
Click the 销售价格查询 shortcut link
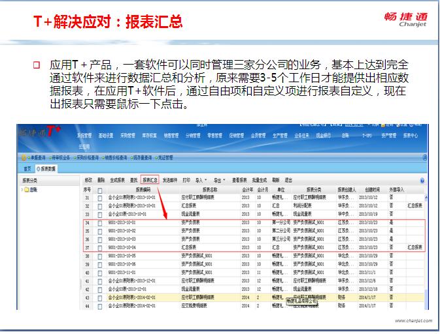(116, 158)
